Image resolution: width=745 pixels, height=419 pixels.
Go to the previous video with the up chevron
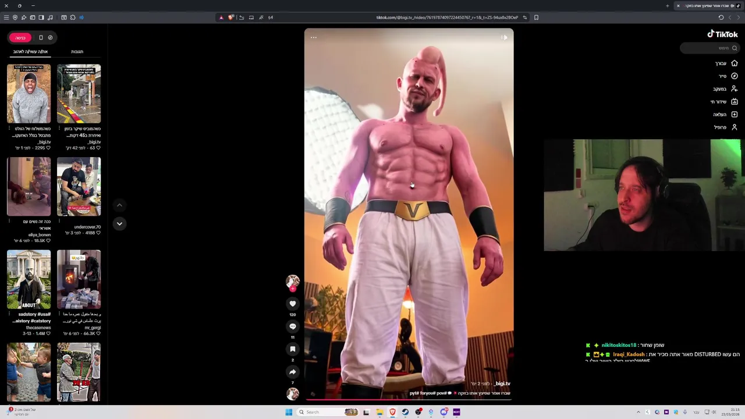(119, 205)
